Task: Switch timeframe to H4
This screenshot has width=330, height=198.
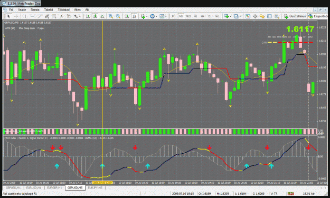Action: pos(202,16)
